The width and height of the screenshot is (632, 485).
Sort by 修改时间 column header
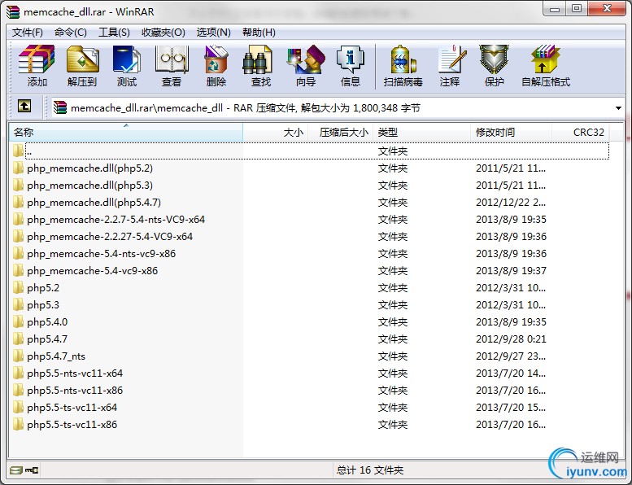tap(511, 133)
